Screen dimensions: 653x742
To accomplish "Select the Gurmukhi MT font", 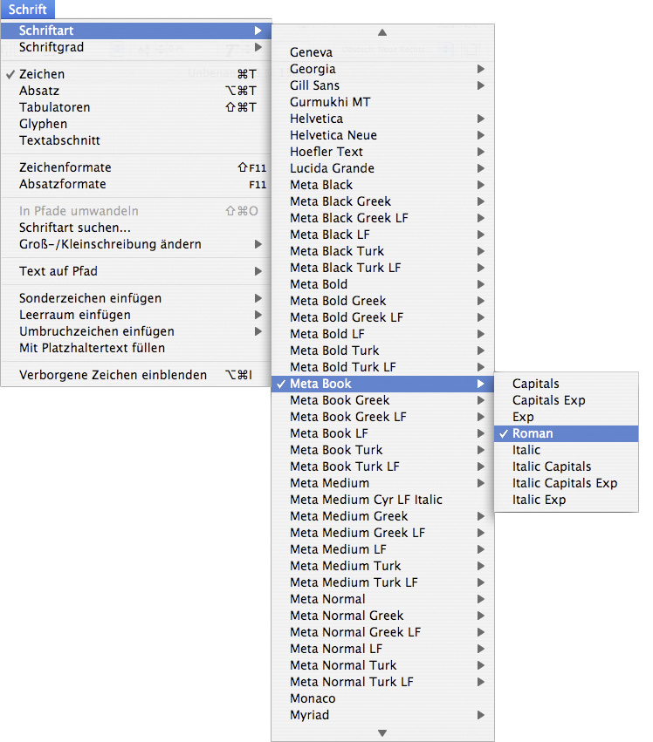I will [x=383, y=102].
